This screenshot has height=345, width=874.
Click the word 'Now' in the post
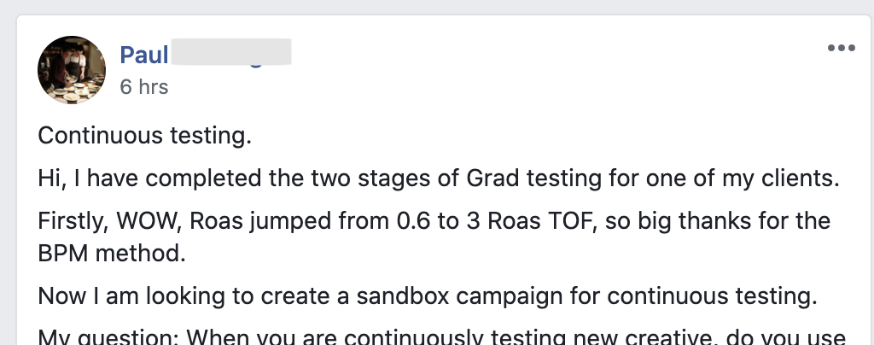(x=58, y=297)
